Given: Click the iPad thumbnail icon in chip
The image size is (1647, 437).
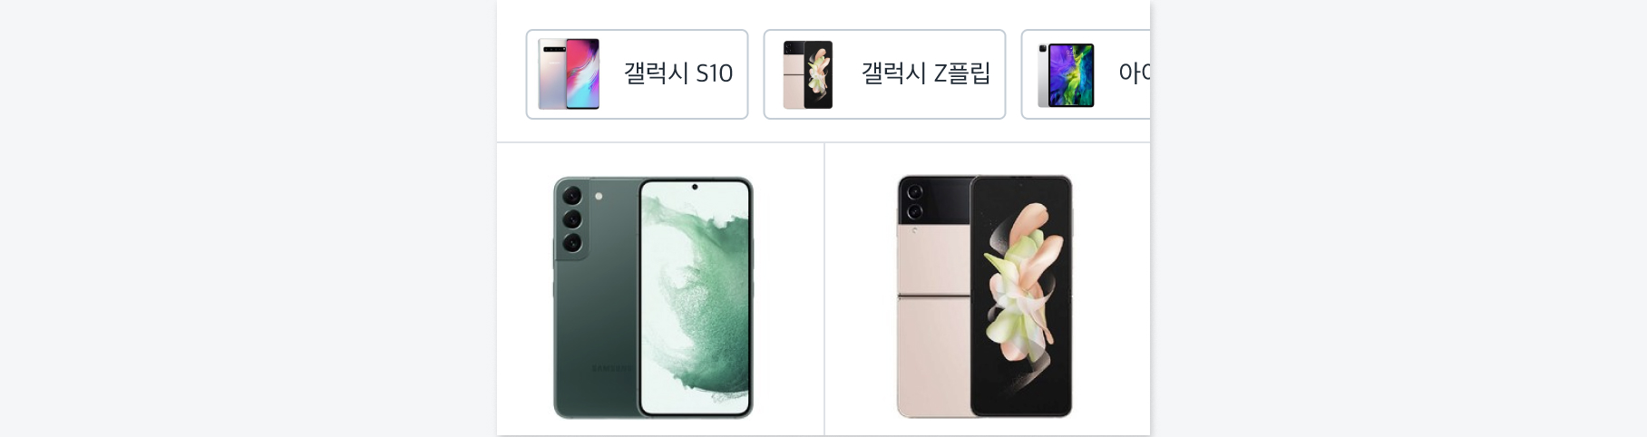Looking at the screenshot, I should pos(1066,75).
